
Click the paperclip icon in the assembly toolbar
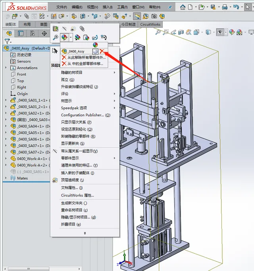tap(27, 16)
